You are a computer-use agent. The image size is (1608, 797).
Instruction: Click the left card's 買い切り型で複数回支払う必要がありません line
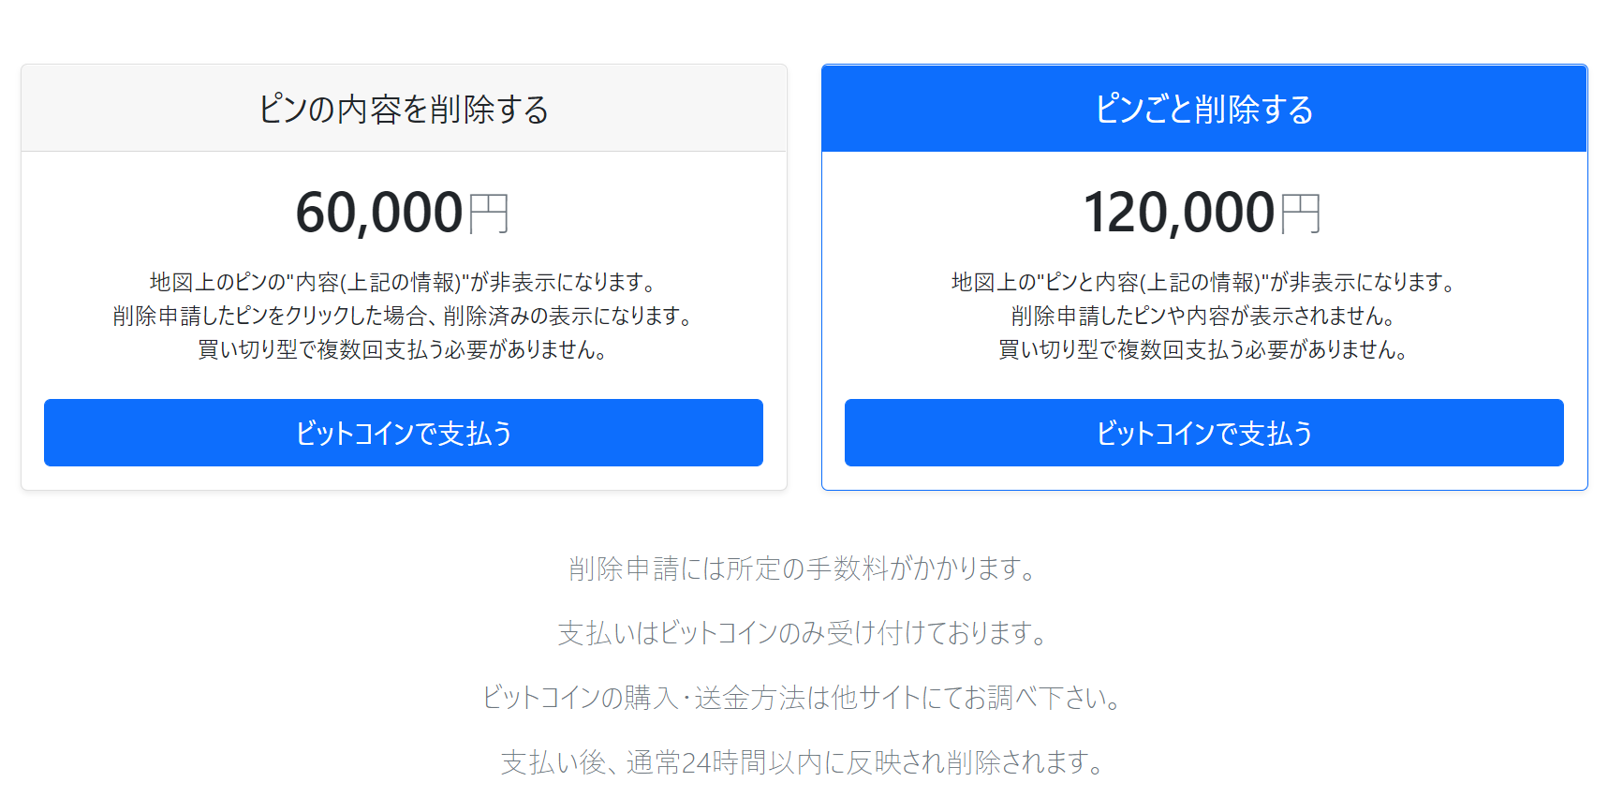point(404,349)
